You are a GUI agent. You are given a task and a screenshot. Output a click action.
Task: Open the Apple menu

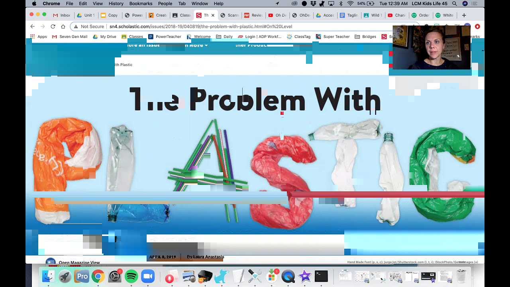pyautogui.click(x=34, y=4)
